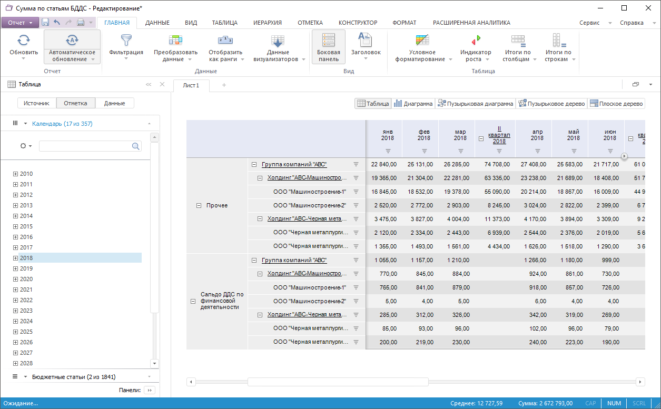Switch to the Источник tab
Viewport: 661px width, 409px height.
(37, 103)
